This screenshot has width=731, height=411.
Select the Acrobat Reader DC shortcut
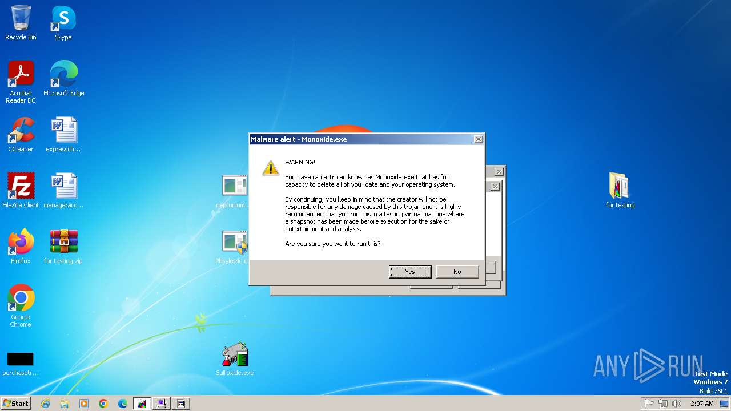coord(21,82)
